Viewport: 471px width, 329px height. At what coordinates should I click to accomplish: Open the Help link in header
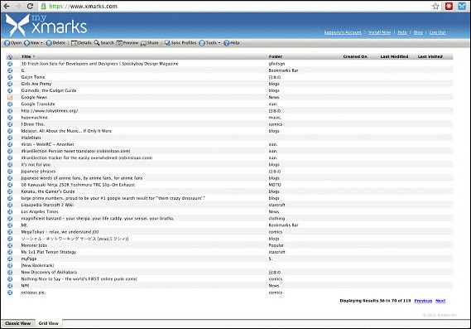[x=402, y=32]
